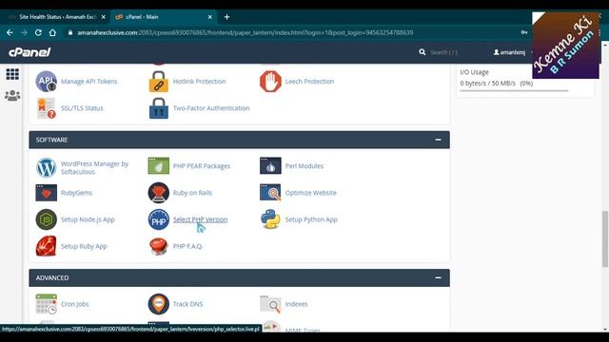609x342 pixels.
Task: Open User Manager people icon in sidebar
Action: click(12, 95)
